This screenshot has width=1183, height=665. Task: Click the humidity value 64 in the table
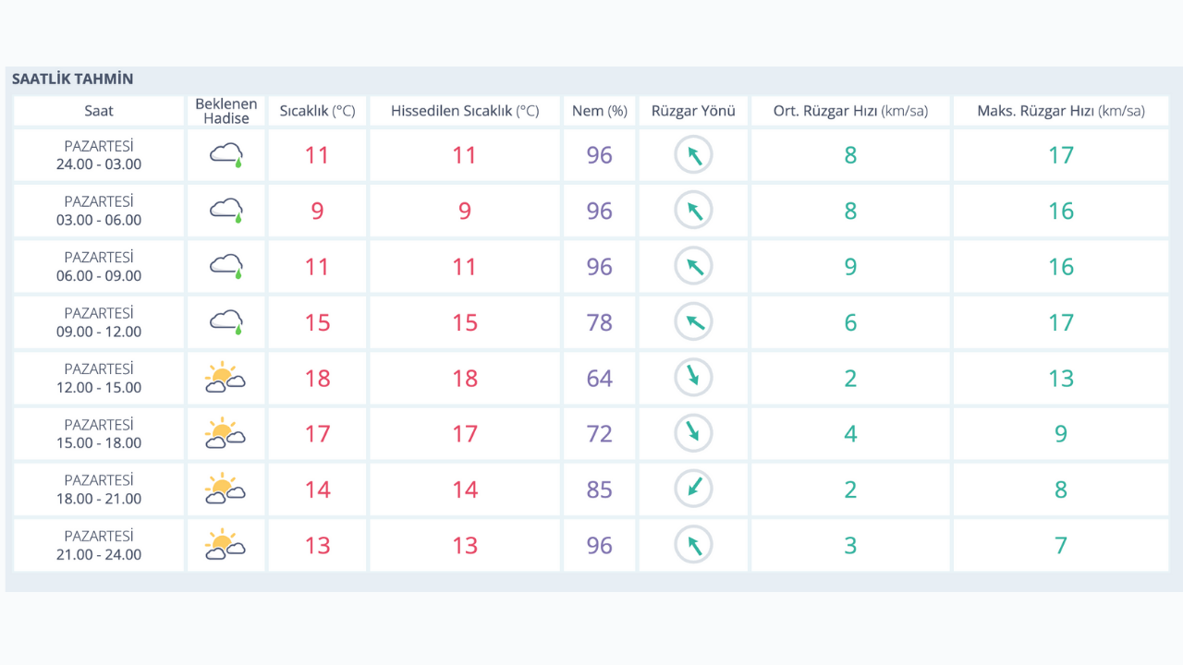pyautogui.click(x=600, y=378)
